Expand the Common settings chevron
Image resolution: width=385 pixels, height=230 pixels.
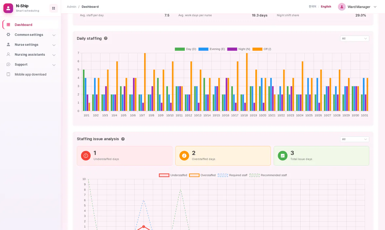click(x=54, y=35)
